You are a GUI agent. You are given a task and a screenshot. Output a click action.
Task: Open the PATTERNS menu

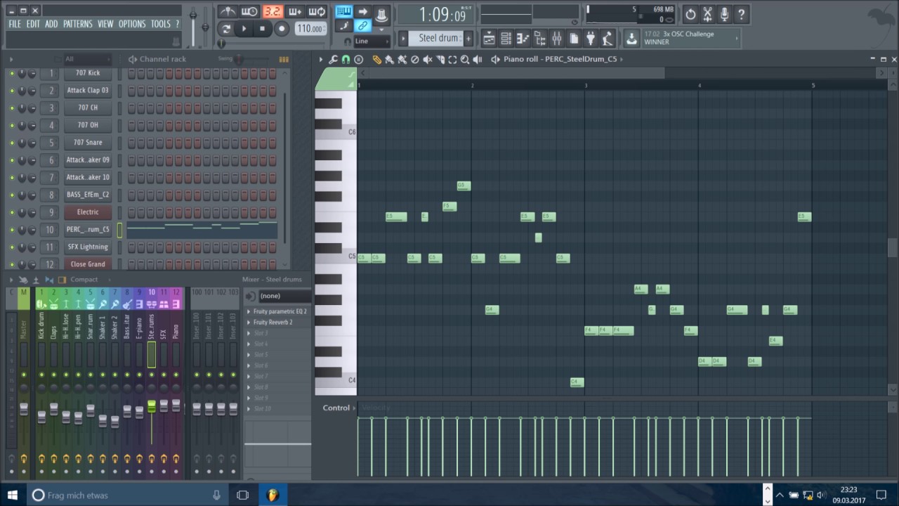click(x=77, y=24)
